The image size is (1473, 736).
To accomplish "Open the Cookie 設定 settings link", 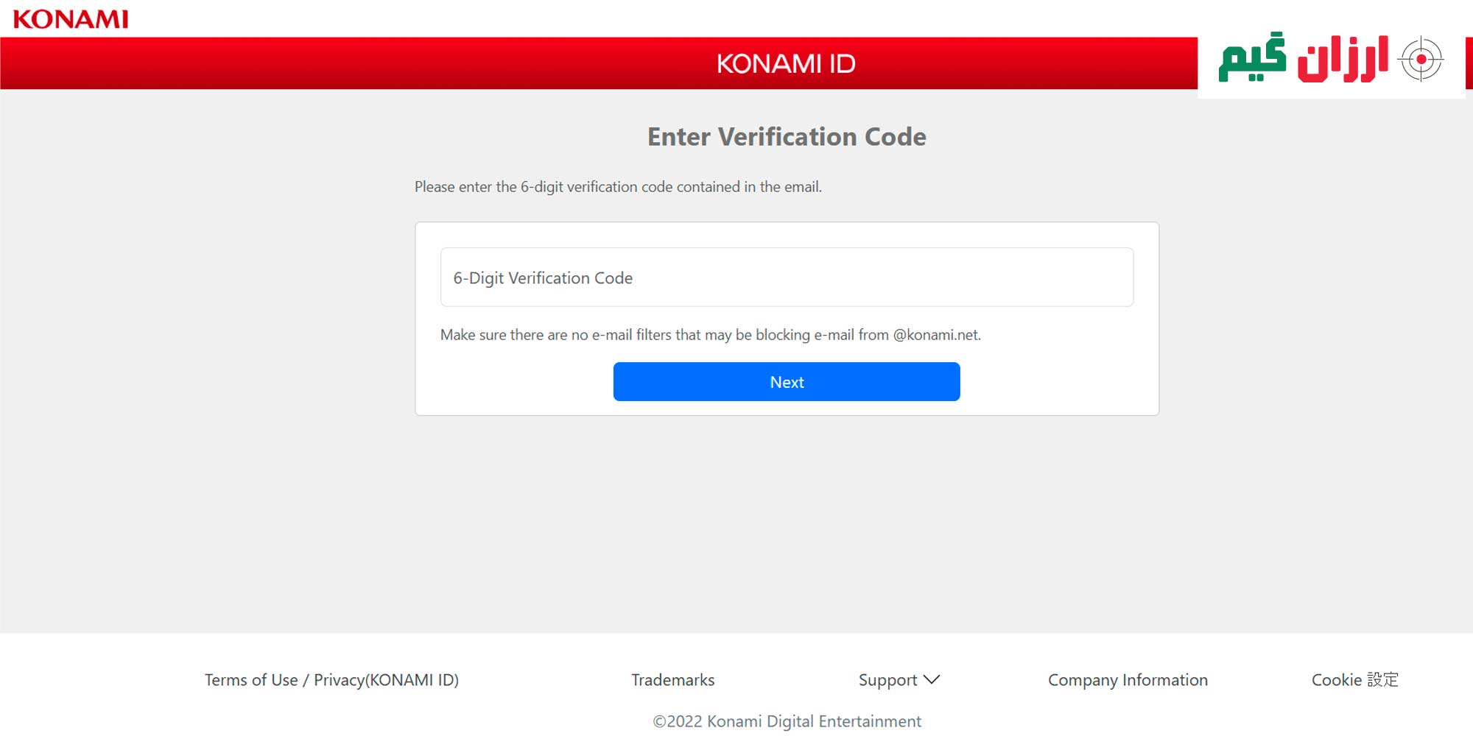I will (x=1354, y=680).
